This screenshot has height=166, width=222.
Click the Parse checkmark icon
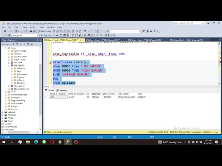(57, 35)
